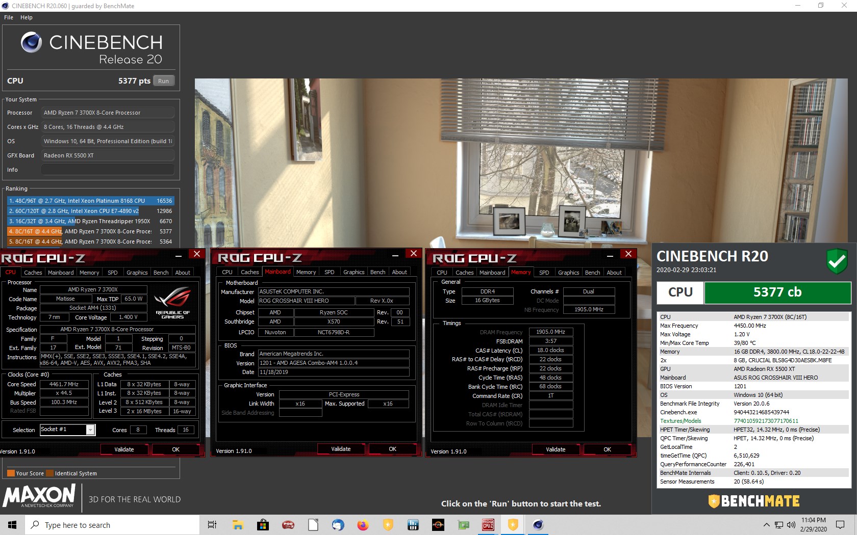The image size is (857, 535).
Task: Click OK in the CPU-Z Mainboard window
Action: pos(392,449)
